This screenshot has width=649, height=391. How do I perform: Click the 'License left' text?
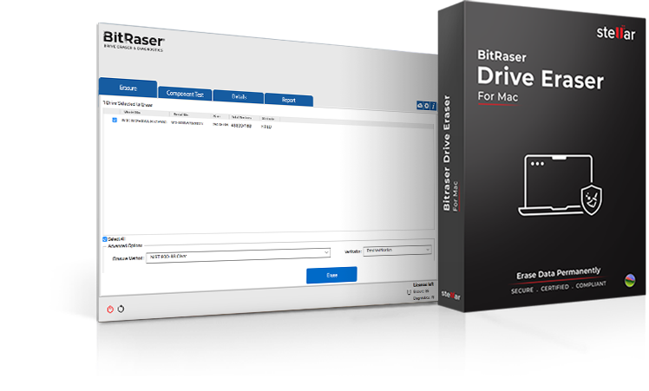click(423, 284)
